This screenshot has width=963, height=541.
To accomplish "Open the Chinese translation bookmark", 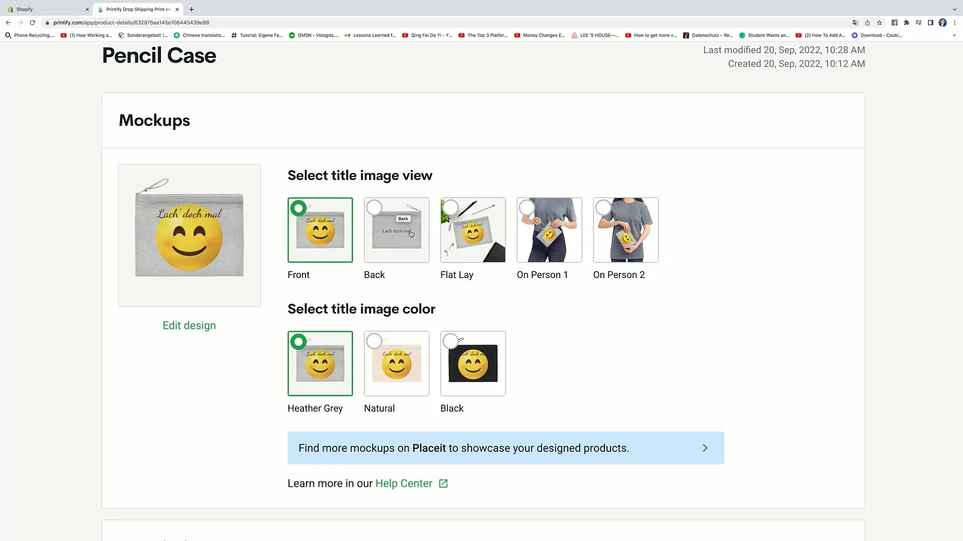I will pyautogui.click(x=199, y=35).
